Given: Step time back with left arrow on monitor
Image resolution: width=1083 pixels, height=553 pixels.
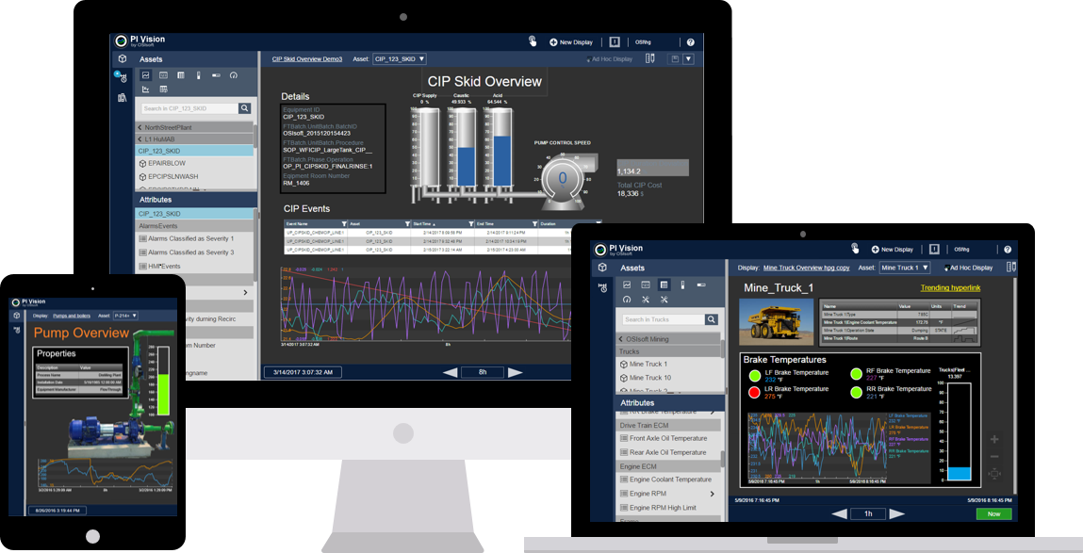Looking at the screenshot, I should click(450, 372).
